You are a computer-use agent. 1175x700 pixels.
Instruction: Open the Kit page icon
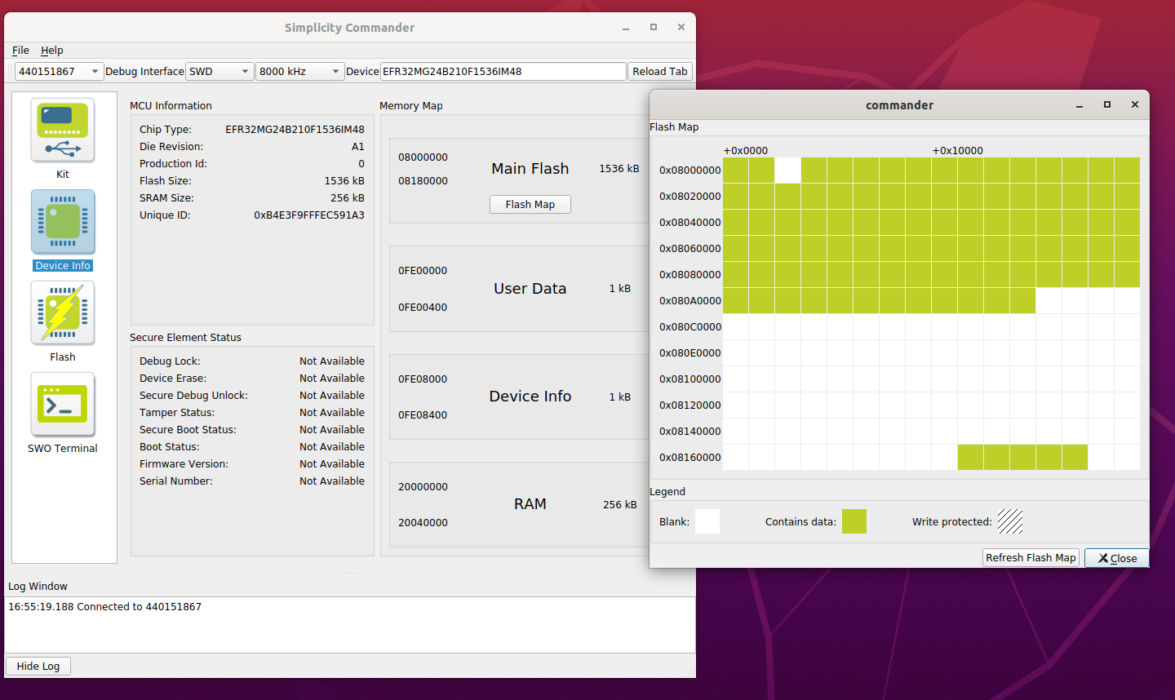pos(63,131)
